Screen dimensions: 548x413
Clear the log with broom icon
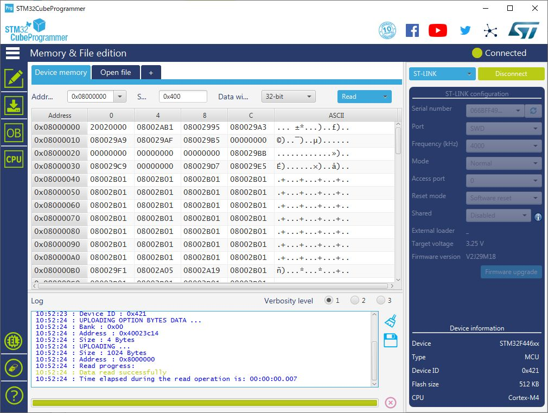390,321
